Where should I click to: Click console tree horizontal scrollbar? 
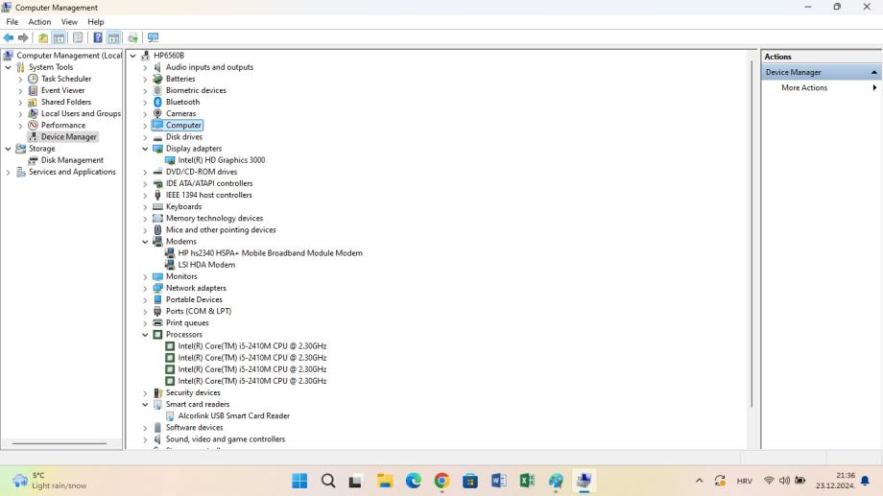(60, 443)
